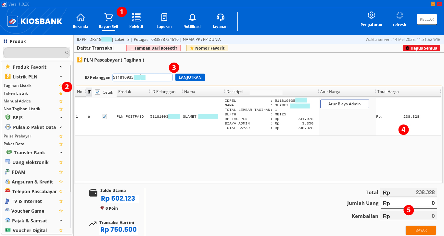Go to Beranda home icon
Screen dimensions: 444x236
point(80,17)
